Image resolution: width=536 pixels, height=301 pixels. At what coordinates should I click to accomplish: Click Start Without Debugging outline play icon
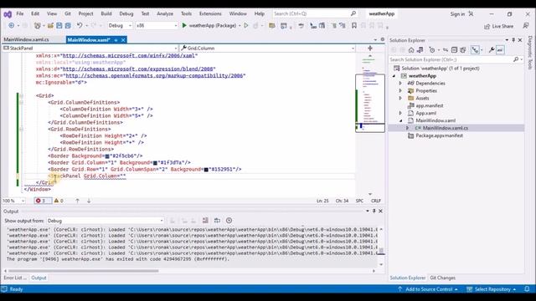coord(245,26)
